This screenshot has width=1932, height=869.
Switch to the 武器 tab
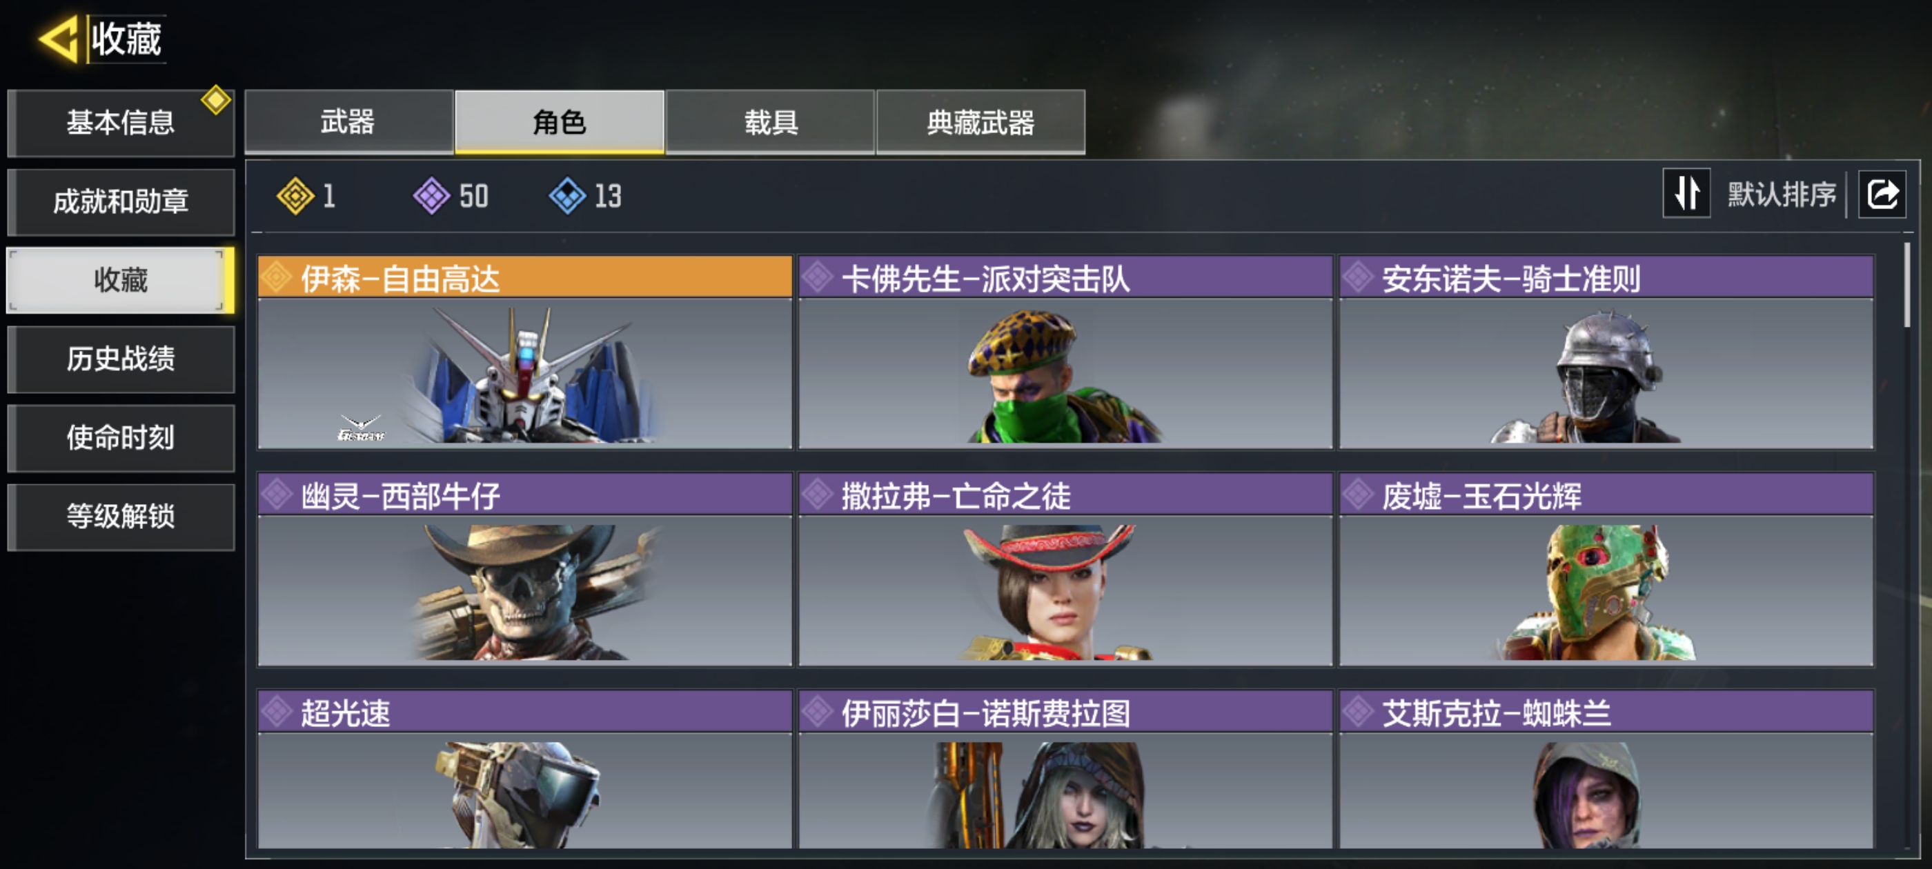pos(348,122)
